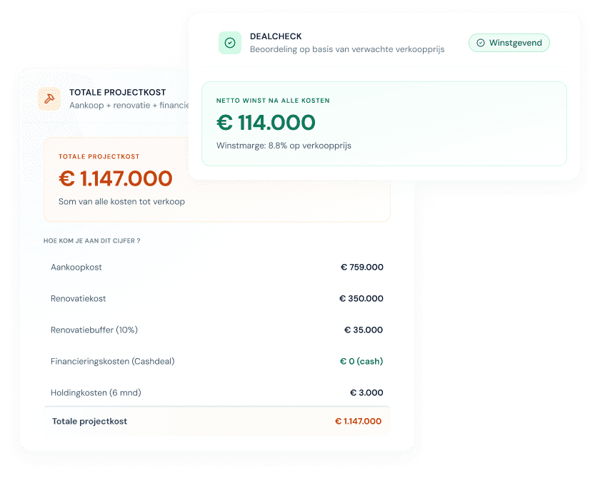
Task: Click the orange € 1.147.000 total in summary row
Action: coord(358,421)
